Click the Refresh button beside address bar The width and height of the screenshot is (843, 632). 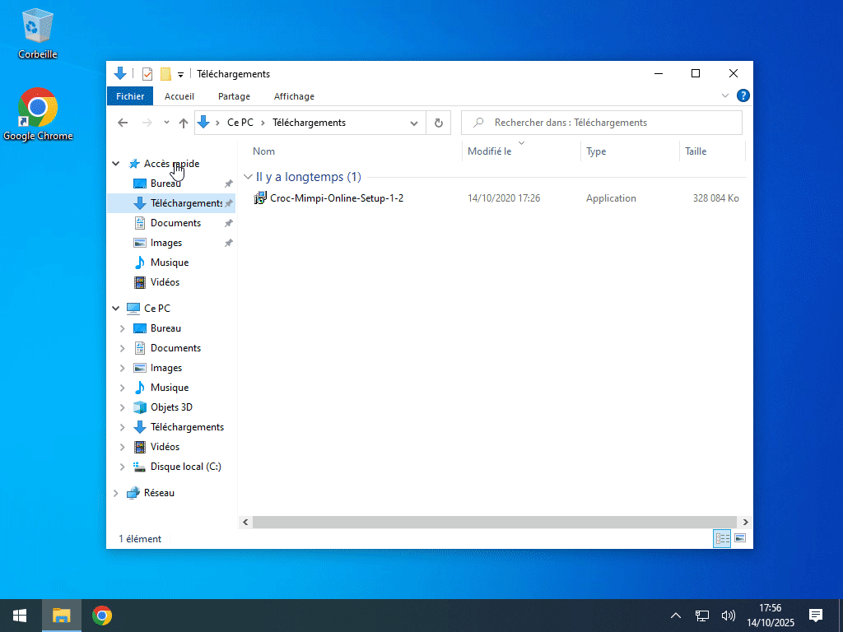[438, 123]
